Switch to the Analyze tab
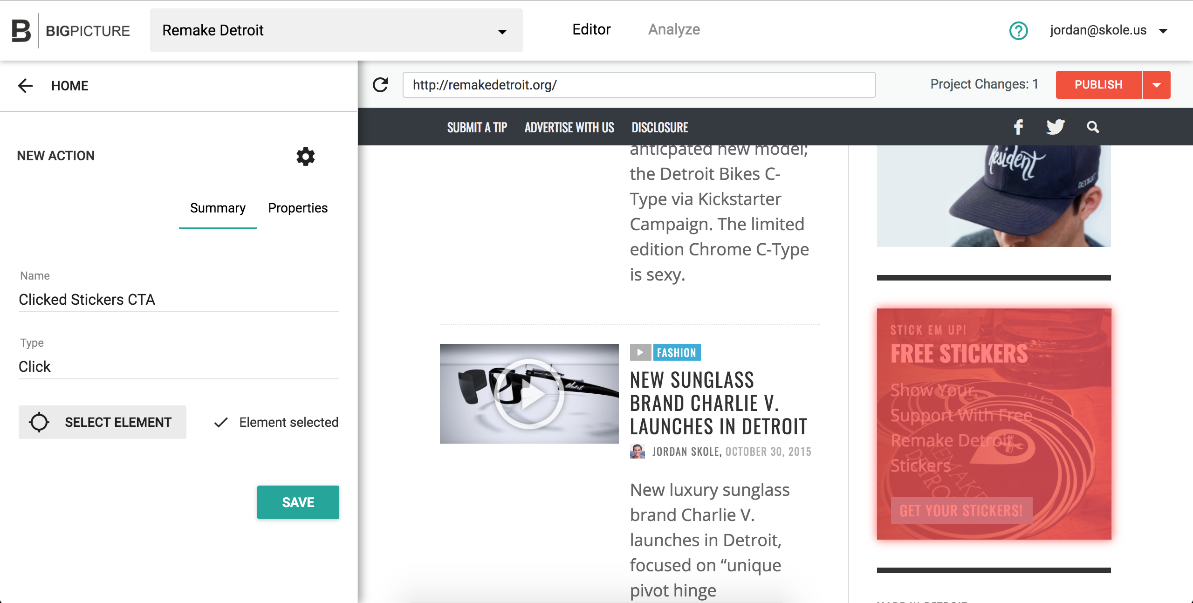This screenshot has width=1193, height=603. (674, 29)
